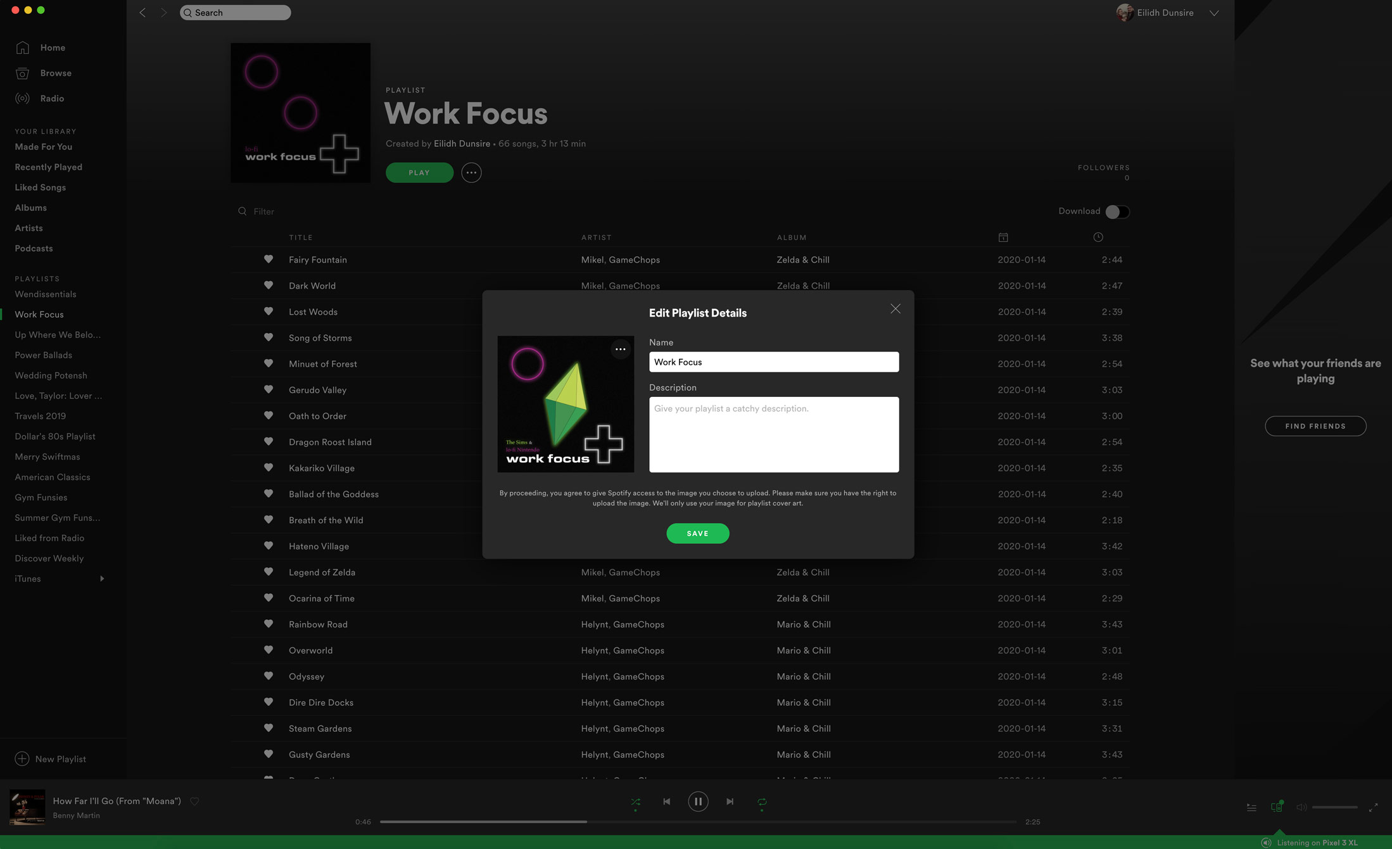The width and height of the screenshot is (1392, 849).
Task: Open Liked Songs
Action: (41, 187)
